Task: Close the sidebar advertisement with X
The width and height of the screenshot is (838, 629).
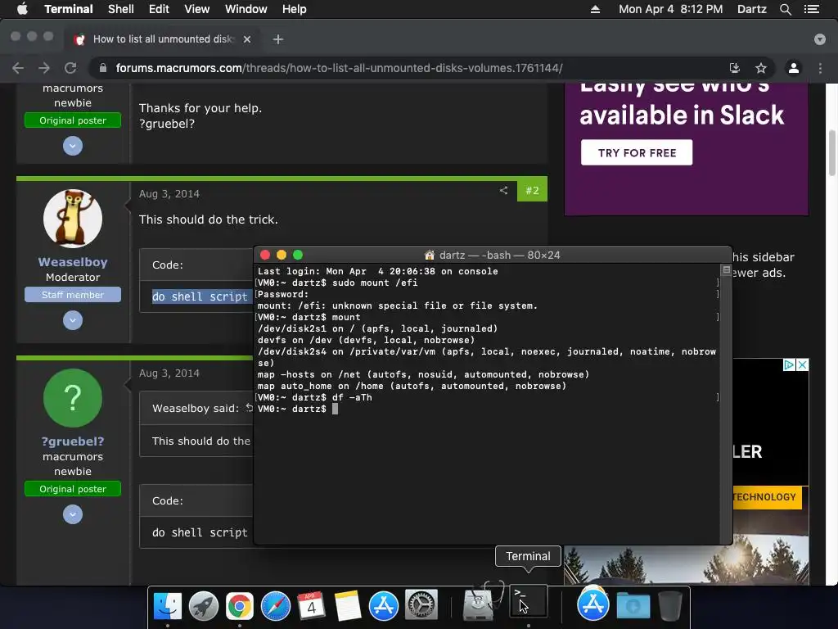Action: (802, 364)
